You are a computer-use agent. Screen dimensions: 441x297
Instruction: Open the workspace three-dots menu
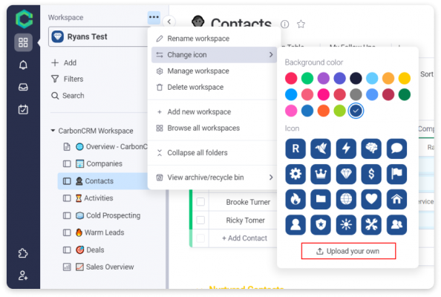154,17
